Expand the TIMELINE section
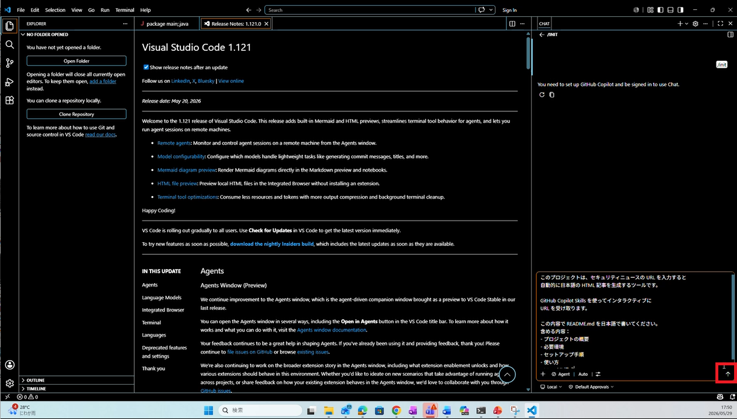Screen dimensions: 737x419 76,389
